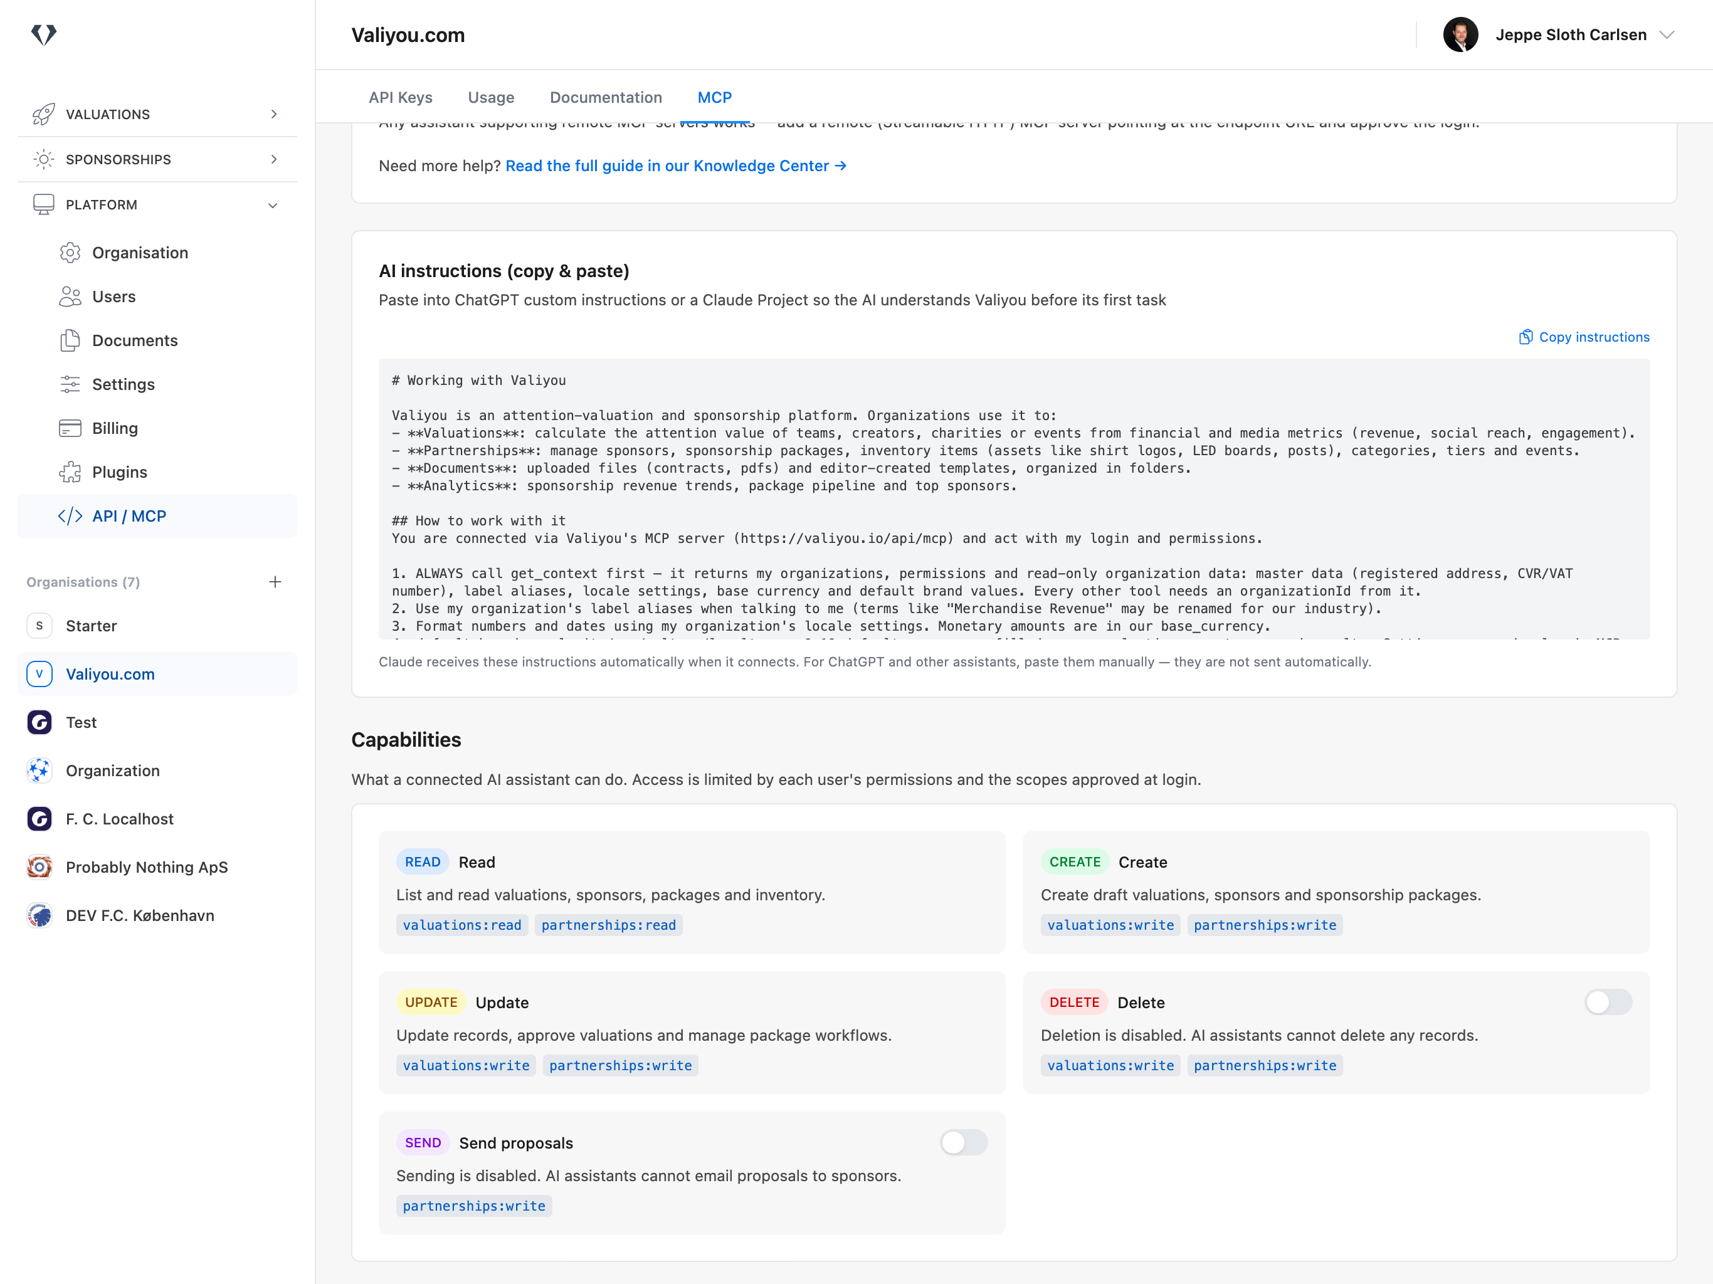Click the AI instructions code block
1713x1284 pixels.
pyautogui.click(x=1014, y=498)
